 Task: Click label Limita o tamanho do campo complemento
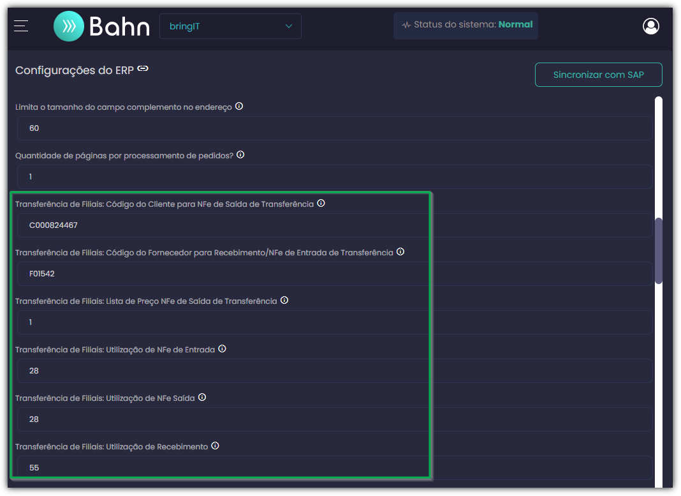tap(123, 107)
